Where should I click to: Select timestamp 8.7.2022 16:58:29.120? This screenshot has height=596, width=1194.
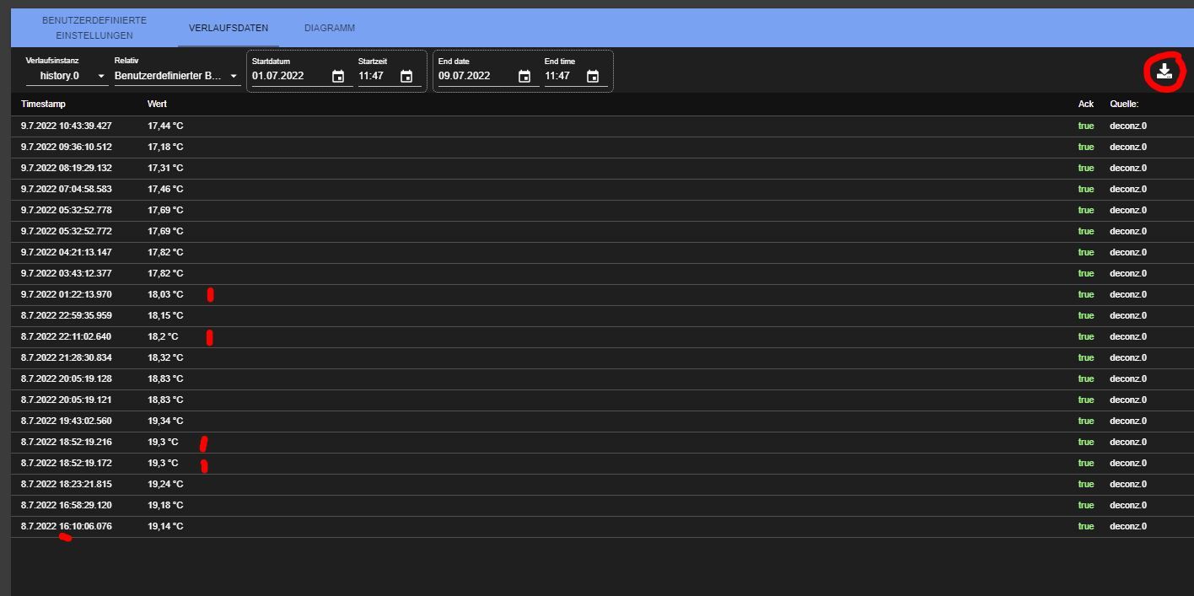(x=67, y=505)
